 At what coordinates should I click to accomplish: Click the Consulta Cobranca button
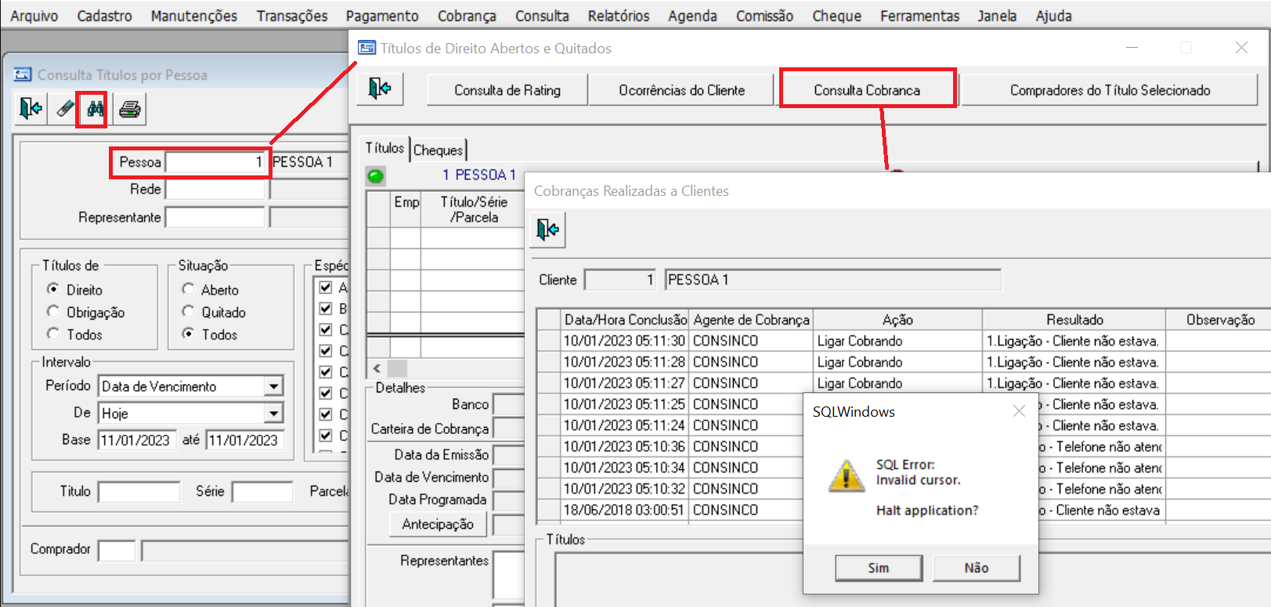(x=867, y=90)
